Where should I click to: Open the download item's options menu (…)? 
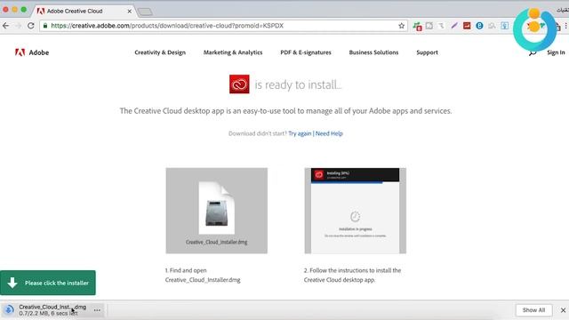(x=97, y=310)
